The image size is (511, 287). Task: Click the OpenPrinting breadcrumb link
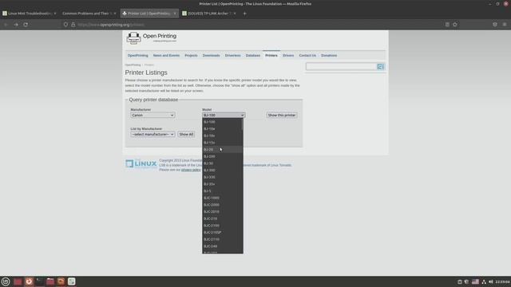tap(133, 65)
